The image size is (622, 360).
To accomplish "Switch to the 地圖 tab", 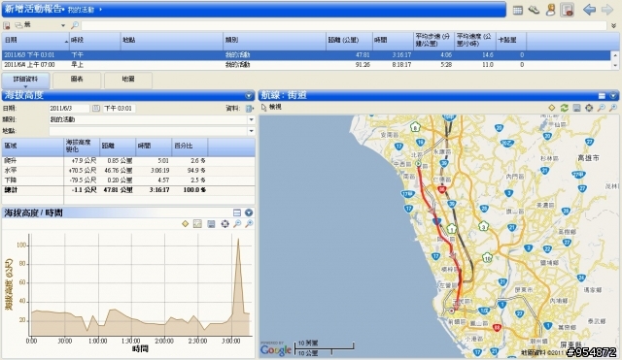I will [128, 80].
